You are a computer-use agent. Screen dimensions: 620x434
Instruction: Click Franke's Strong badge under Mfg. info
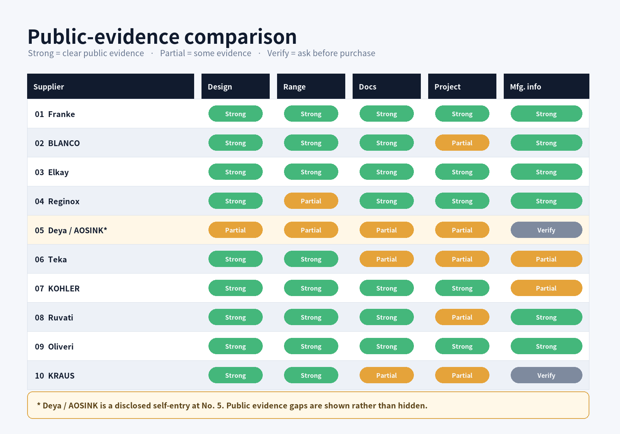[x=546, y=114]
